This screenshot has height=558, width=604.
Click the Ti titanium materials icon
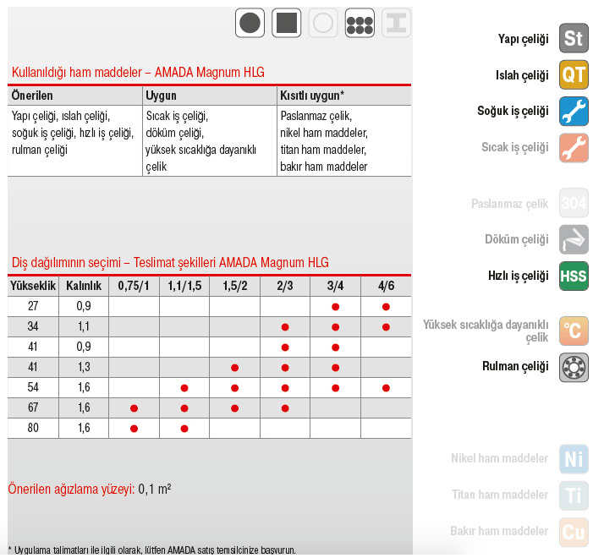click(x=574, y=495)
